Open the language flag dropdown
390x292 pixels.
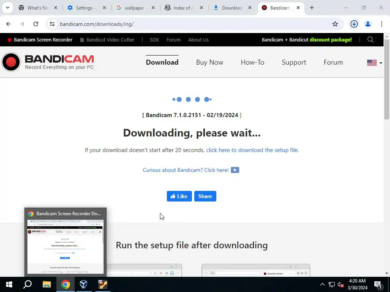pyautogui.click(x=374, y=63)
